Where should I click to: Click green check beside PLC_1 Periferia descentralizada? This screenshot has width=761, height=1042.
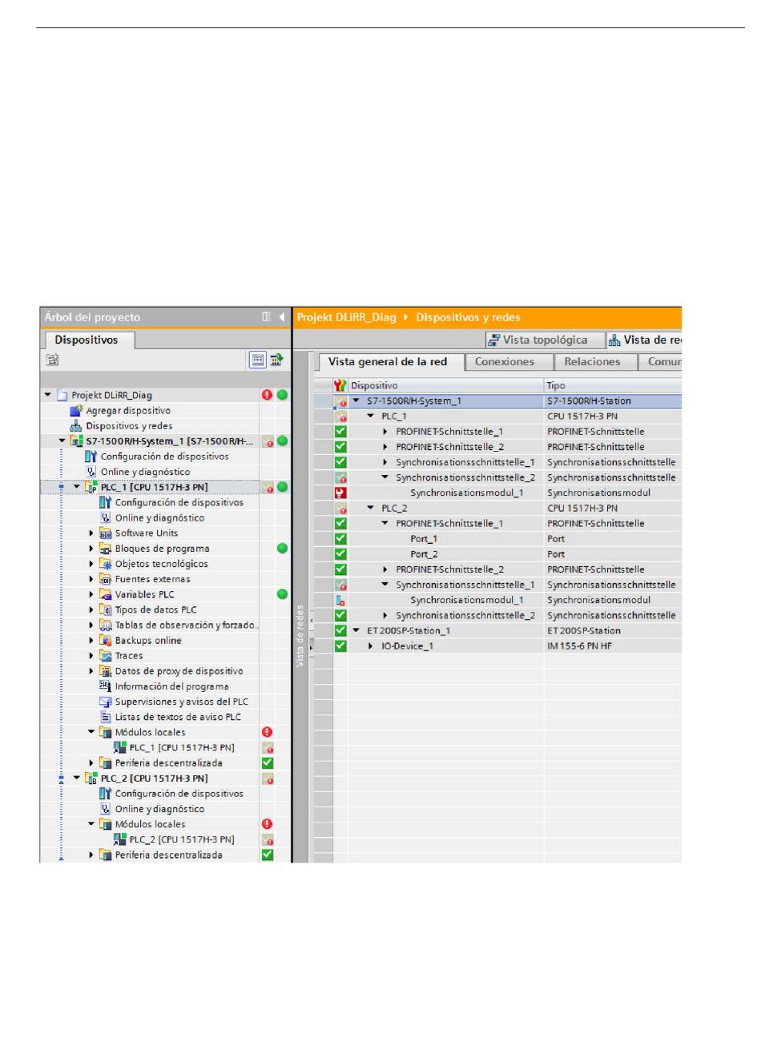(268, 763)
